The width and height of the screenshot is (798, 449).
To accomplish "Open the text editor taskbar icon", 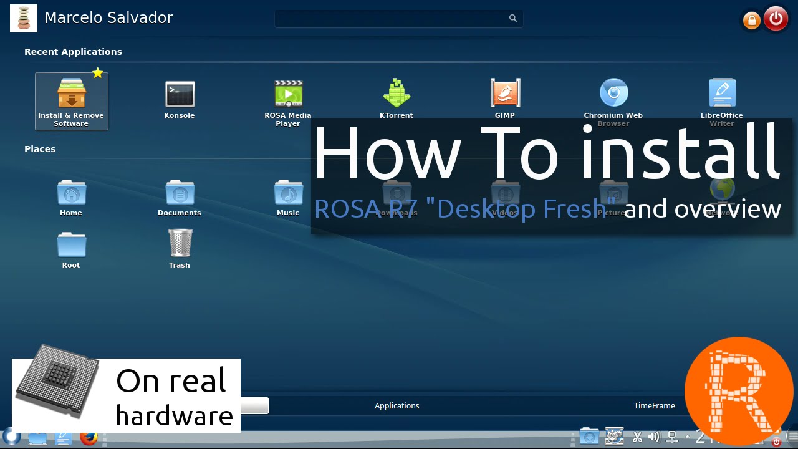I will tap(63, 438).
